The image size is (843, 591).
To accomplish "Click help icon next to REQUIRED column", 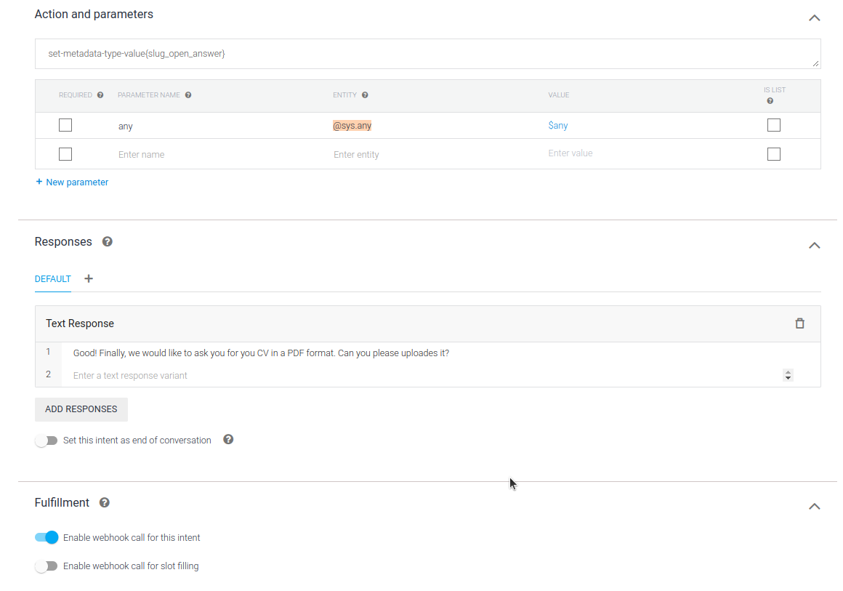I will (x=100, y=95).
